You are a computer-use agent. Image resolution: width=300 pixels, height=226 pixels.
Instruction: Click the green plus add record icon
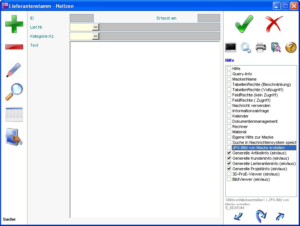point(14,23)
